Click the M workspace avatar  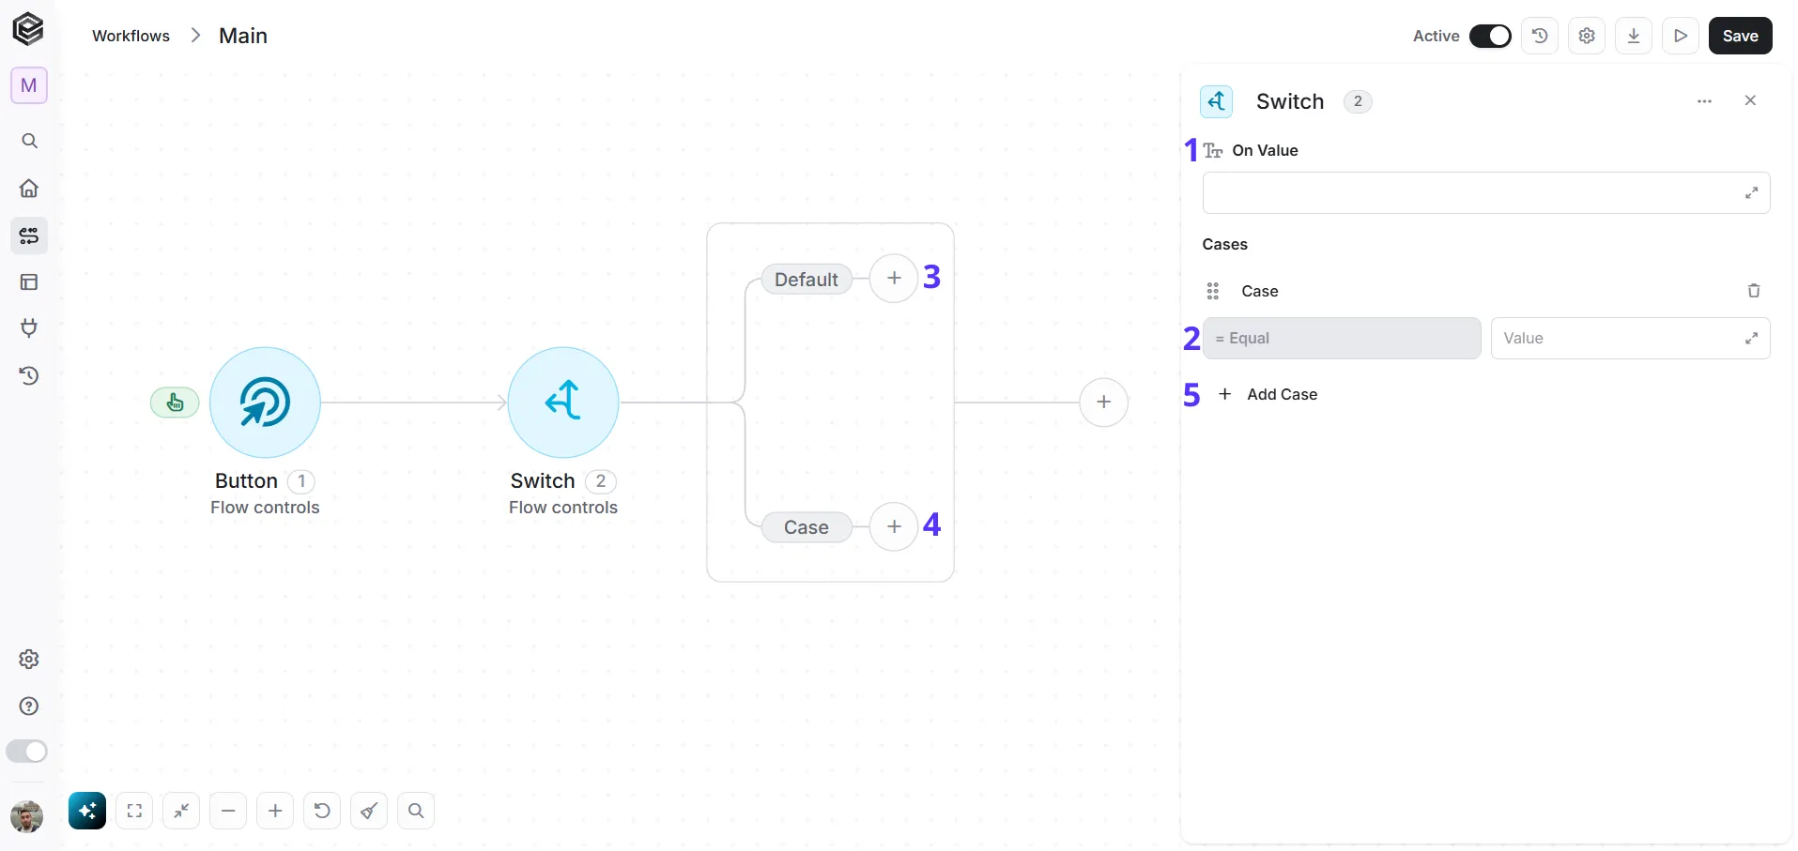[29, 85]
